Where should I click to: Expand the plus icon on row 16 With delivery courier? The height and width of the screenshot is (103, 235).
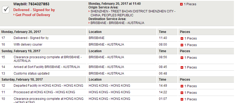[x=182, y=45]
